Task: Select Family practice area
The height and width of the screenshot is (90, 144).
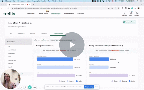Action: pyautogui.click(x=10, y=67)
